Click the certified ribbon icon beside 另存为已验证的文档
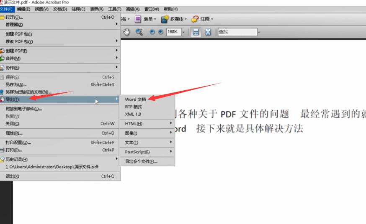Screen dimensions: 366x224 [x=2, y=92]
